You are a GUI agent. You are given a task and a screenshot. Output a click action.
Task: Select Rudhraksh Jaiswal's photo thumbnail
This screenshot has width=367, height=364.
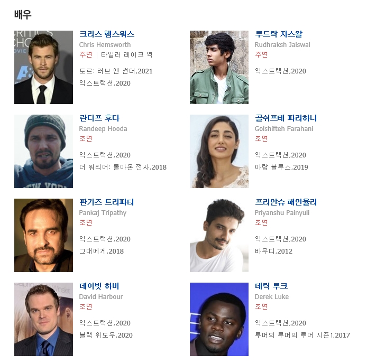[x=219, y=67]
